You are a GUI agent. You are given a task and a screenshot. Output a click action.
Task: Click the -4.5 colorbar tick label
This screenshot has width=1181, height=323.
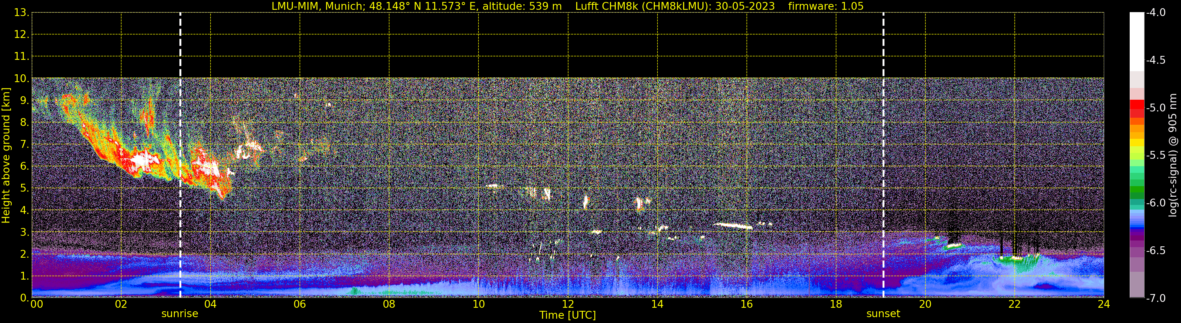click(1155, 60)
